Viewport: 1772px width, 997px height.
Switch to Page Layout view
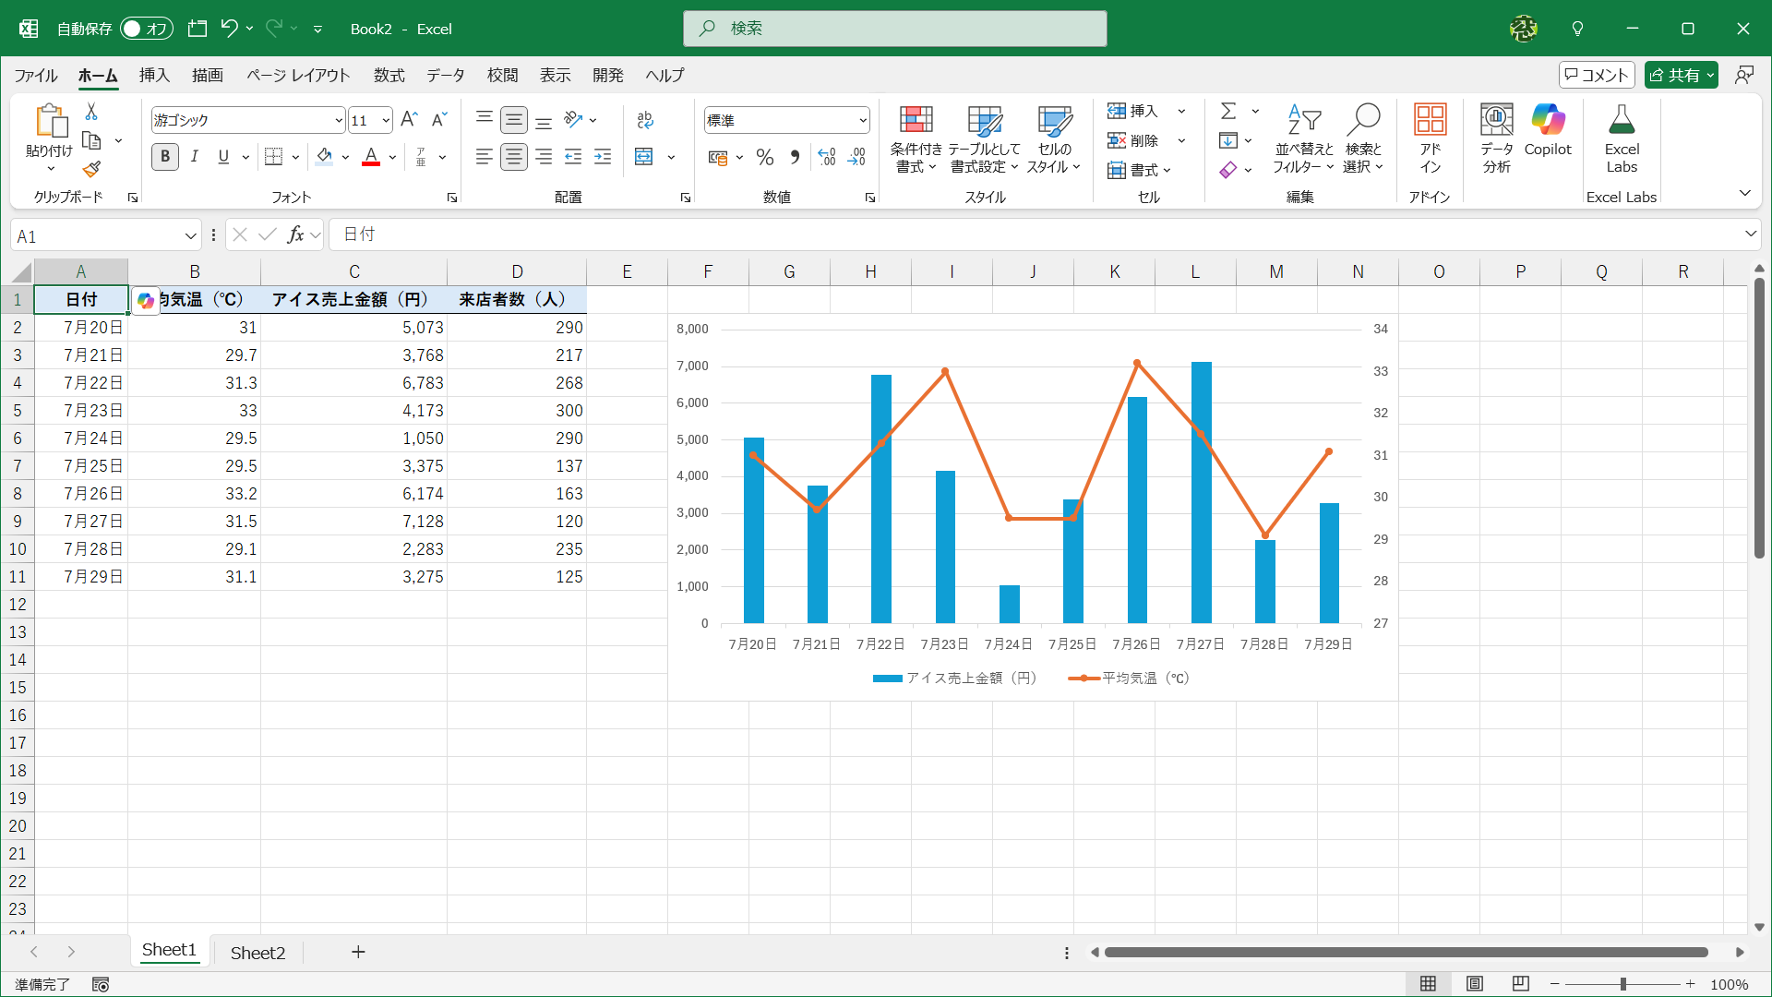coord(1475,984)
